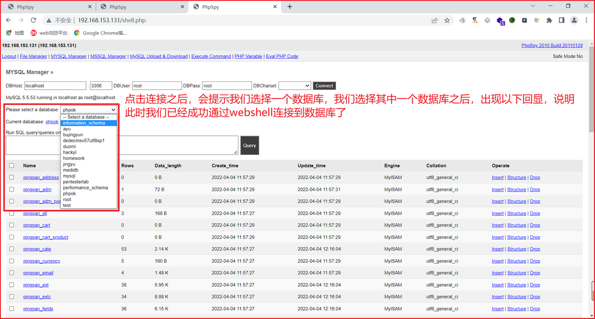595x319 pixels.
Task: Check the qinggan_adm row checkbox
Action: click(12, 189)
